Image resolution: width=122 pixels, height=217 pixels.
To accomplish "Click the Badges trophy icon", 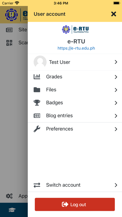I will point(37,103).
